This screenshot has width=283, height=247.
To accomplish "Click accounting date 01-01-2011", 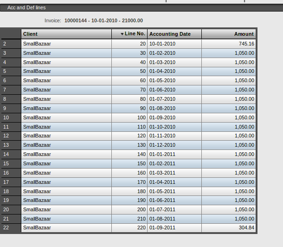I will click(174, 154).
